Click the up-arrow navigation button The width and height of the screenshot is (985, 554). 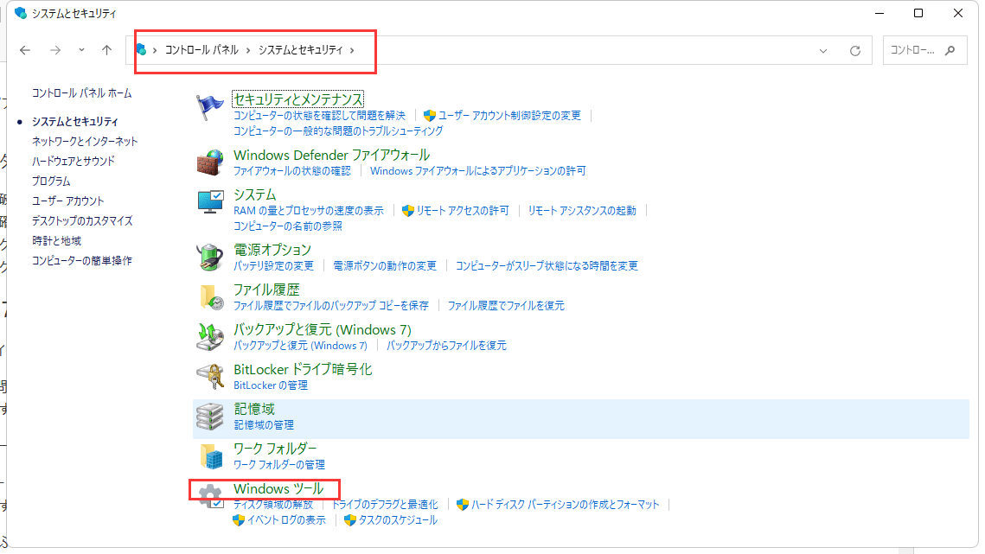point(106,50)
